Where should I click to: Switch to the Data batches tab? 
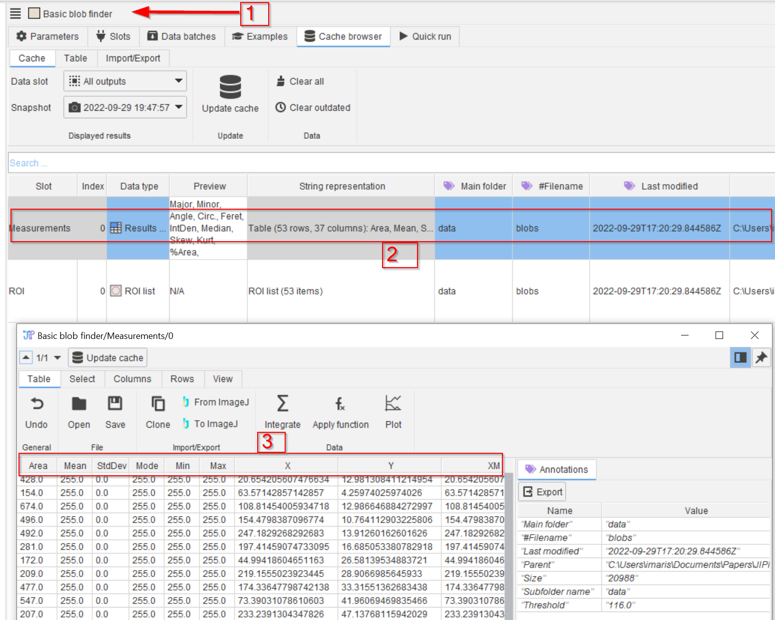(x=182, y=36)
